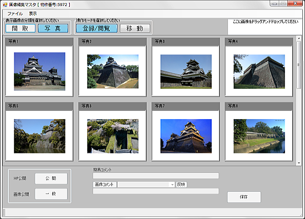Select the 間取 category toggle button
305x219 pixels.
pyautogui.click(x=21, y=28)
